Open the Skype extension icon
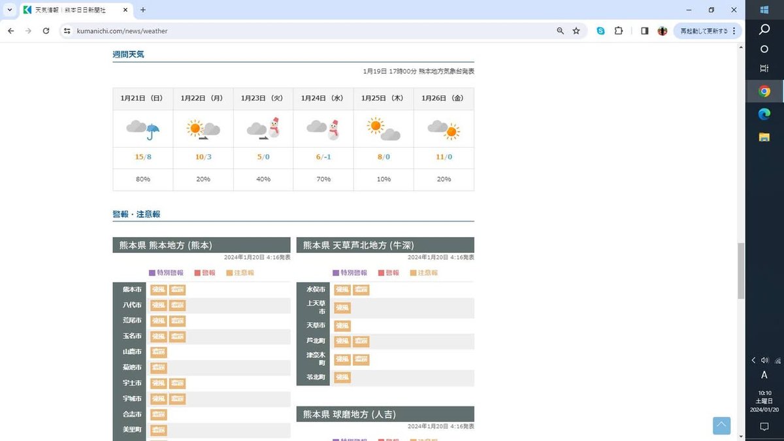Image resolution: width=784 pixels, height=441 pixels. point(600,31)
